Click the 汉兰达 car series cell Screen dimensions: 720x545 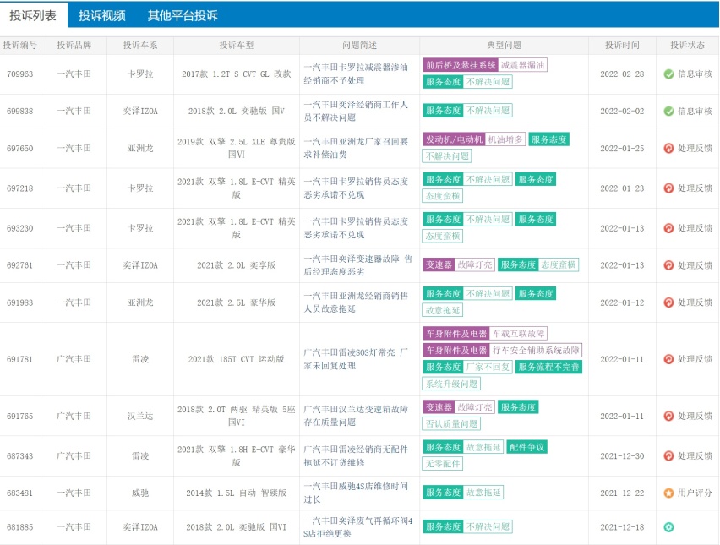pyautogui.click(x=140, y=416)
